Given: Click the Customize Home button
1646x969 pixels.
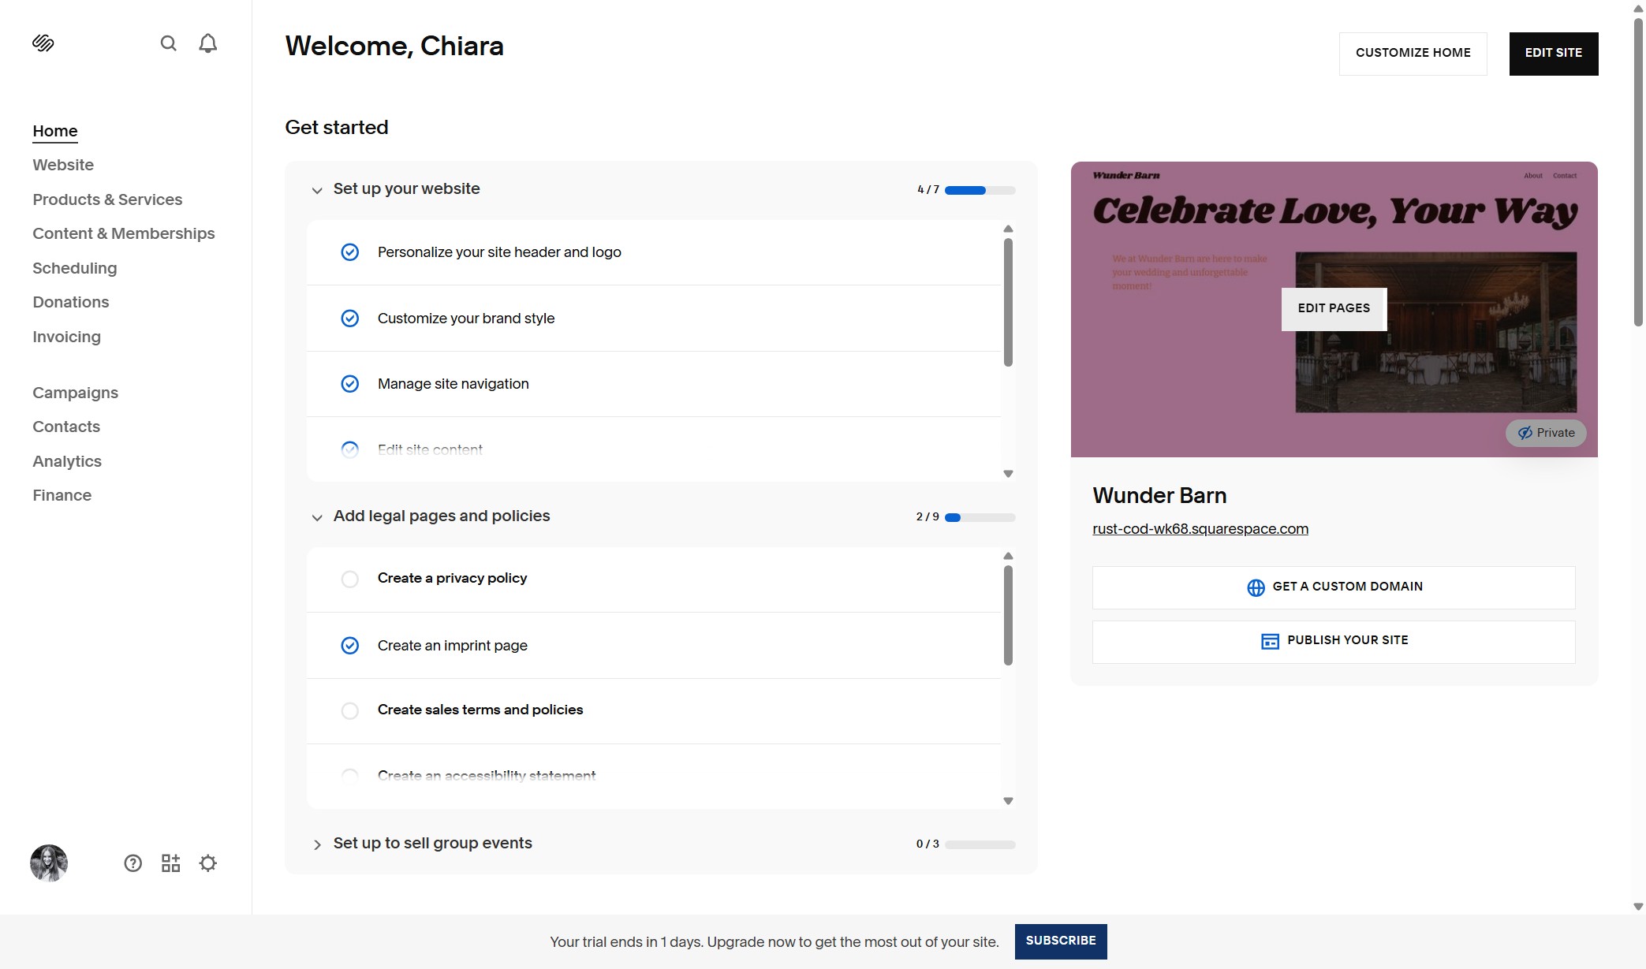Looking at the screenshot, I should click(x=1413, y=54).
